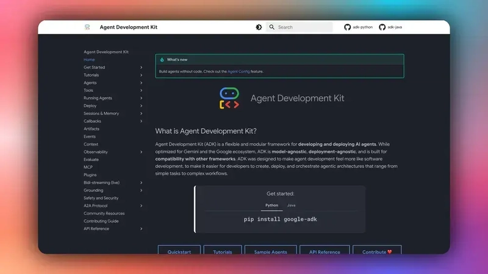Viewport: 488px width, 274px height.
Task: Click the Tutorials button below code
Action: click(x=223, y=250)
